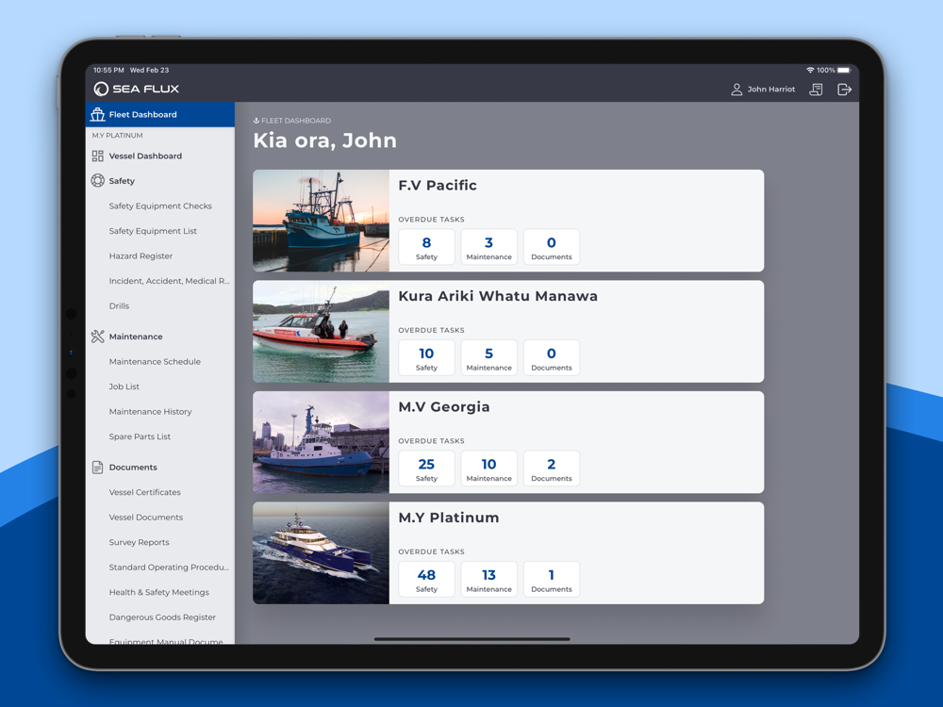Click the Safety lifebuoy icon

tap(97, 180)
